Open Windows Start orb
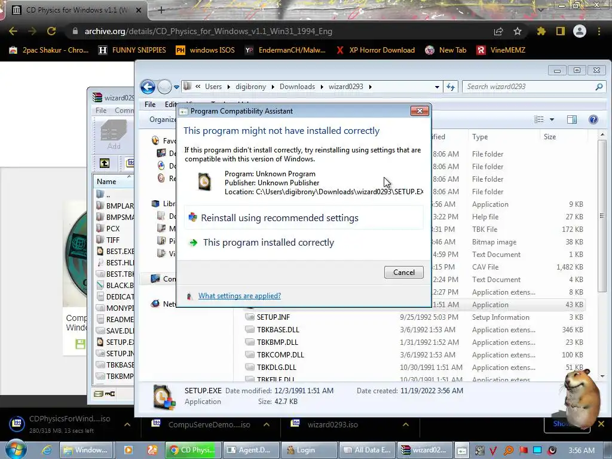The height and width of the screenshot is (459, 612). tap(15, 450)
